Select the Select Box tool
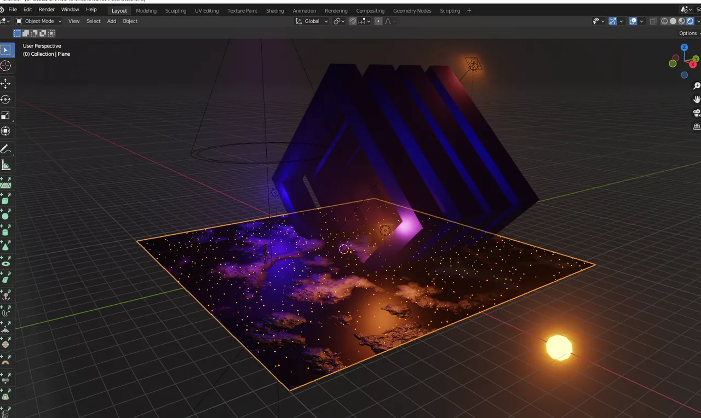701x418 pixels. [x=6, y=50]
